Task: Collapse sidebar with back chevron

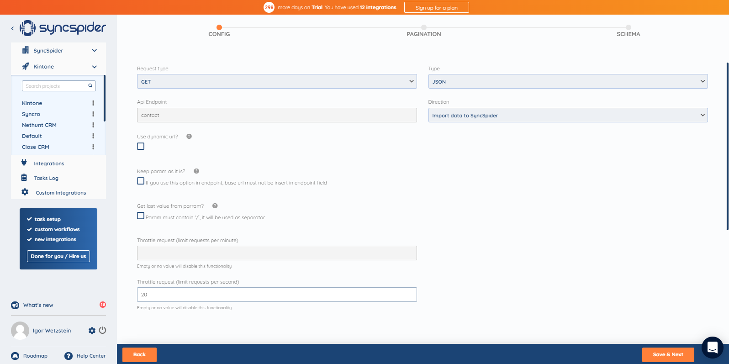Action: click(x=12, y=28)
